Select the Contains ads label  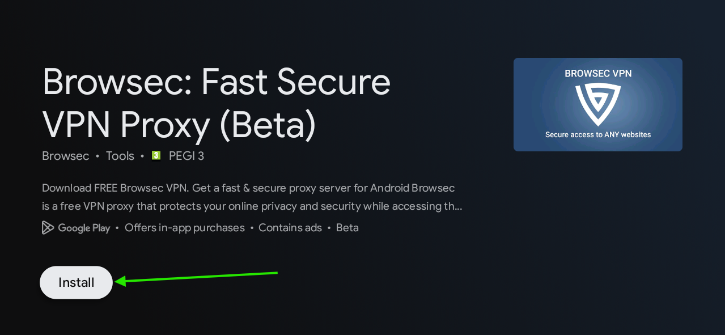point(290,228)
